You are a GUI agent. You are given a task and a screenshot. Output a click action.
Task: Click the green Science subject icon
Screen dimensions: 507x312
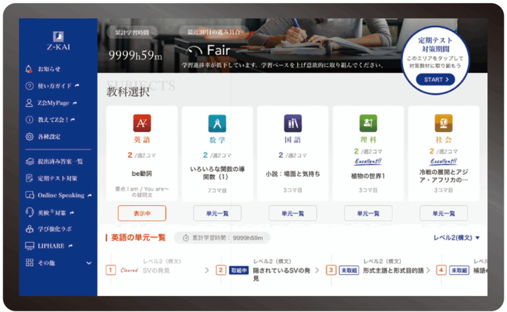[368, 123]
